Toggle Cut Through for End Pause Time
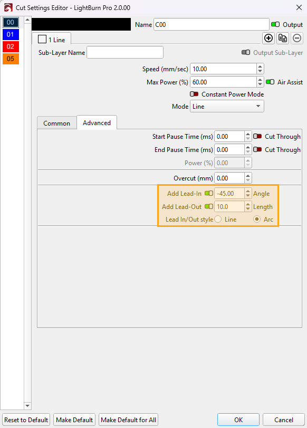Screen dimensions: 307x428 pyautogui.click(x=257, y=149)
